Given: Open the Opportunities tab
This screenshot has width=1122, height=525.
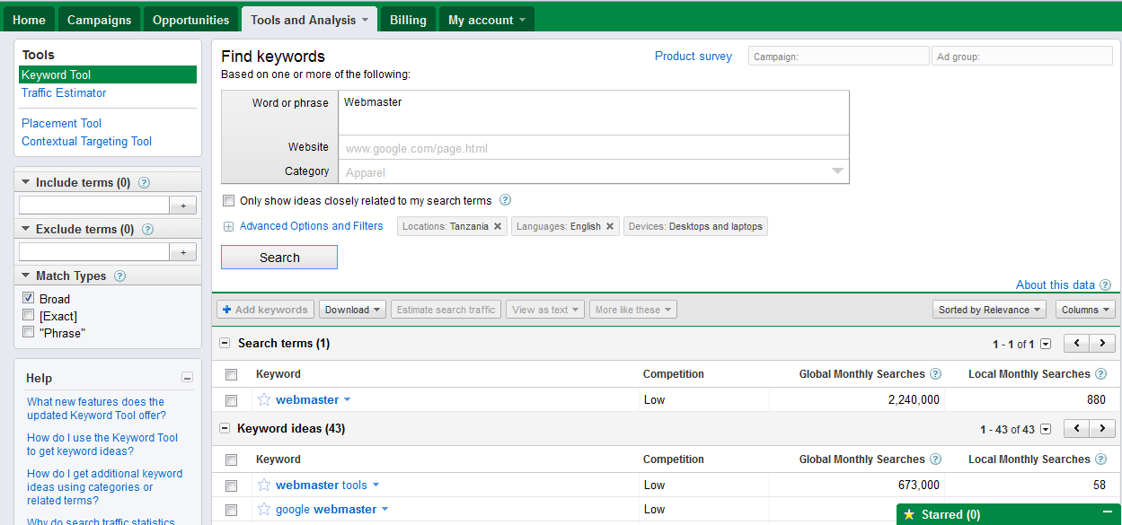Looking at the screenshot, I should click(190, 20).
